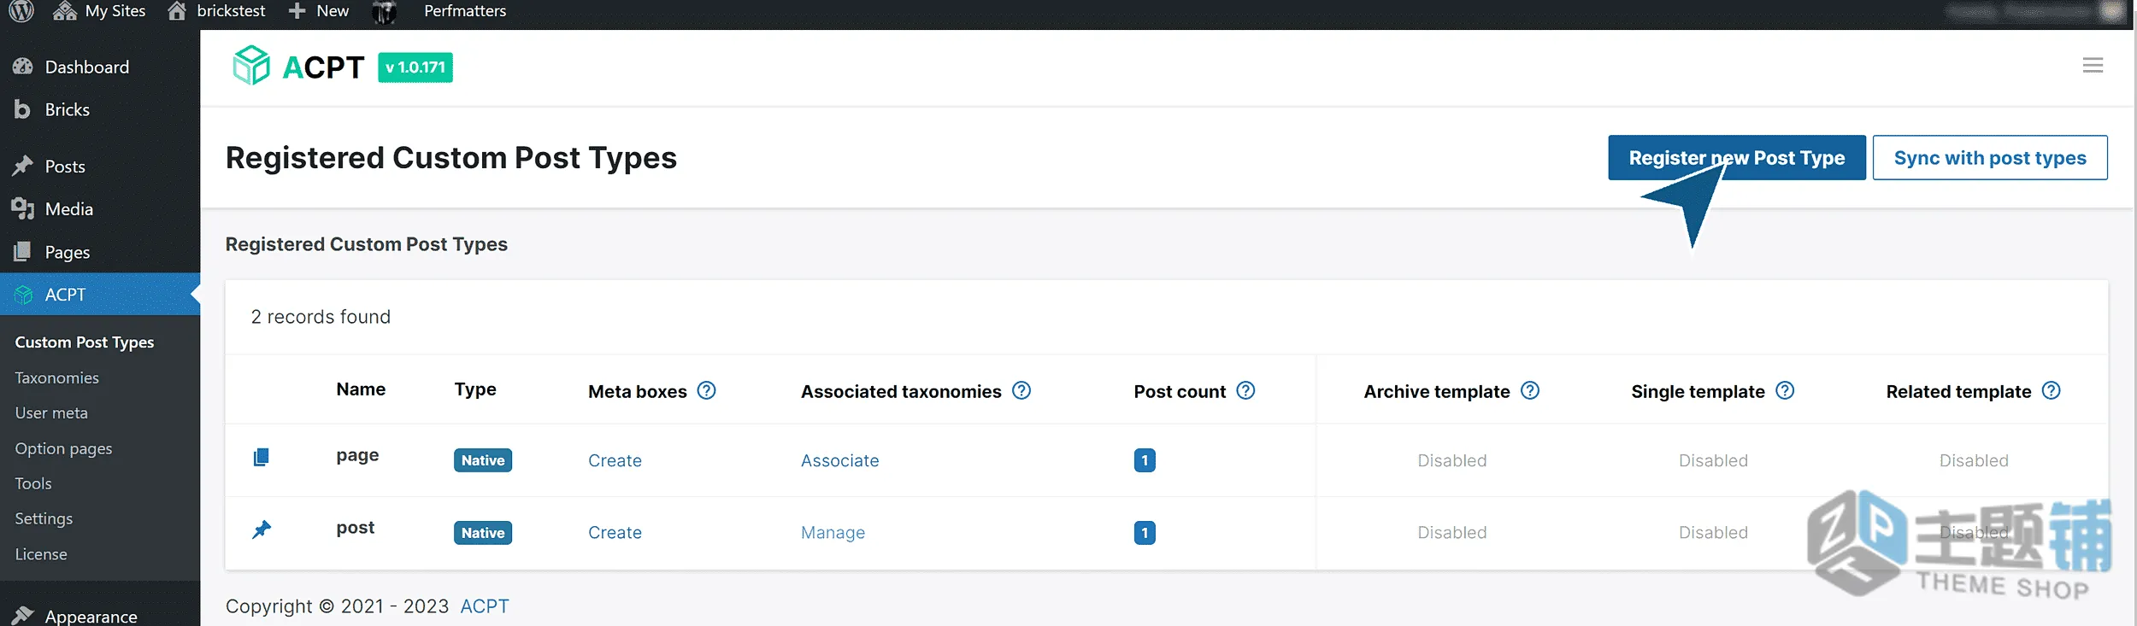This screenshot has width=2137, height=626.
Task: Open ACPT Settings submenu item
Action: [44, 518]
